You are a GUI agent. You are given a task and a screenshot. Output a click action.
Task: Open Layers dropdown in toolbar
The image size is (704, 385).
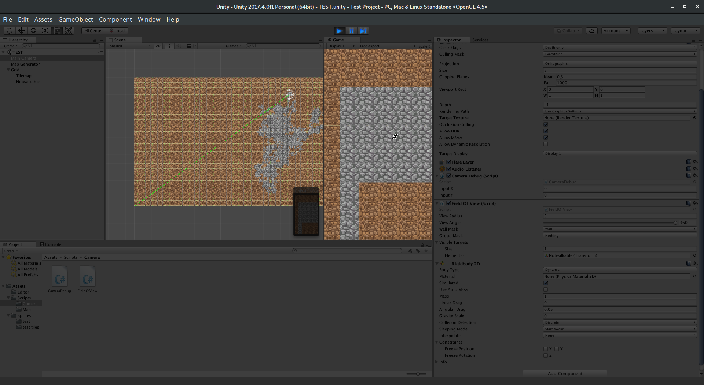[x=652, y=31]
